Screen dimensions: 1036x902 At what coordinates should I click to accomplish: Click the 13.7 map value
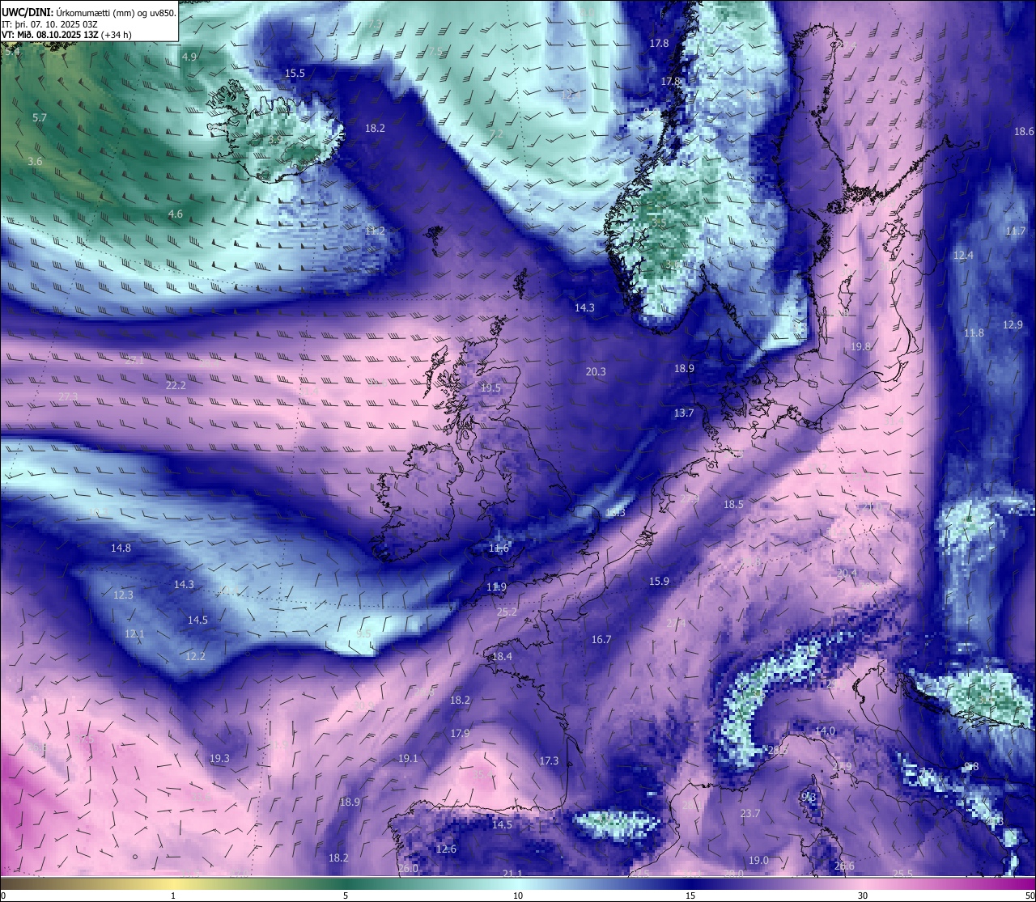point(684,413)
